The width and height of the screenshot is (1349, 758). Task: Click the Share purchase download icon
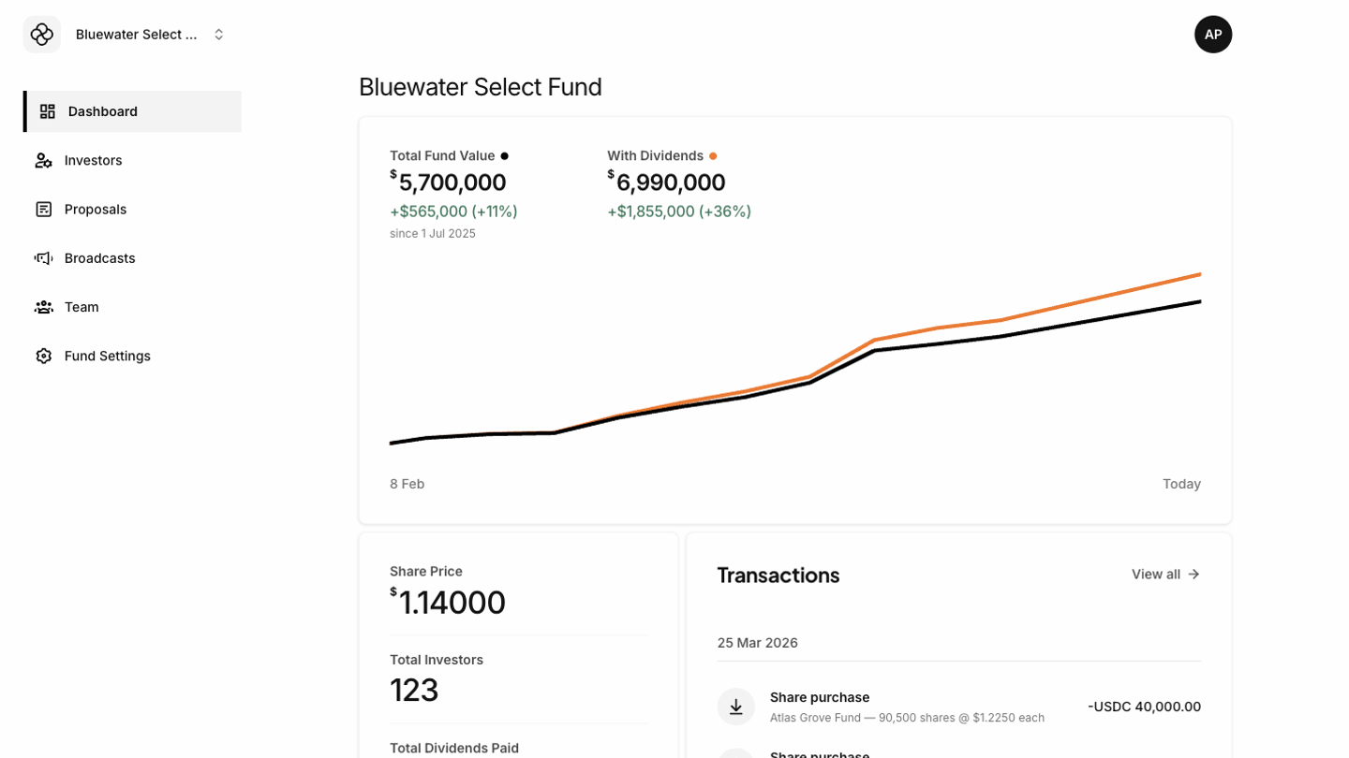click(736, 707)
